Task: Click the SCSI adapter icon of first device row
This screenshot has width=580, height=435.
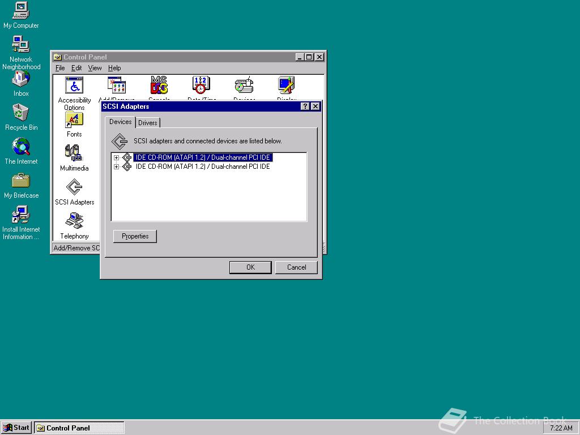Action: click(x=127, y=157)
